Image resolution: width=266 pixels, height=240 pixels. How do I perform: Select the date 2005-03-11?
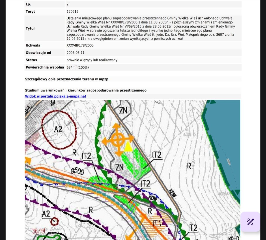pyautogui.click(x=76, y=53)
